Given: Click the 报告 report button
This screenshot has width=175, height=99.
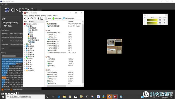Looking at the screenshot, I should (x=48, y=18).
